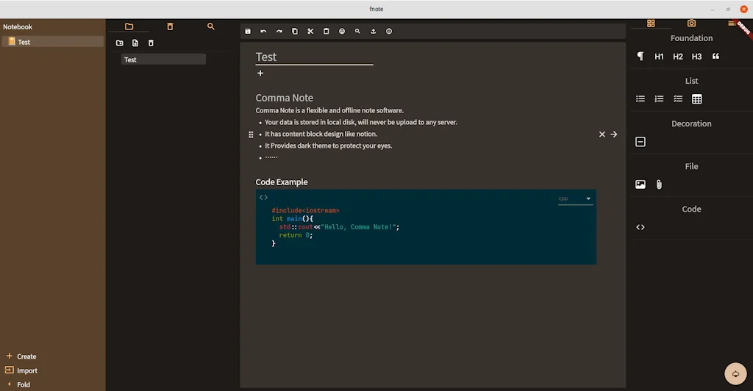Image resolution: width=753 pixels, height=391 pixels.
Task: Open the Test note in file list
Action: coord(163,60)
